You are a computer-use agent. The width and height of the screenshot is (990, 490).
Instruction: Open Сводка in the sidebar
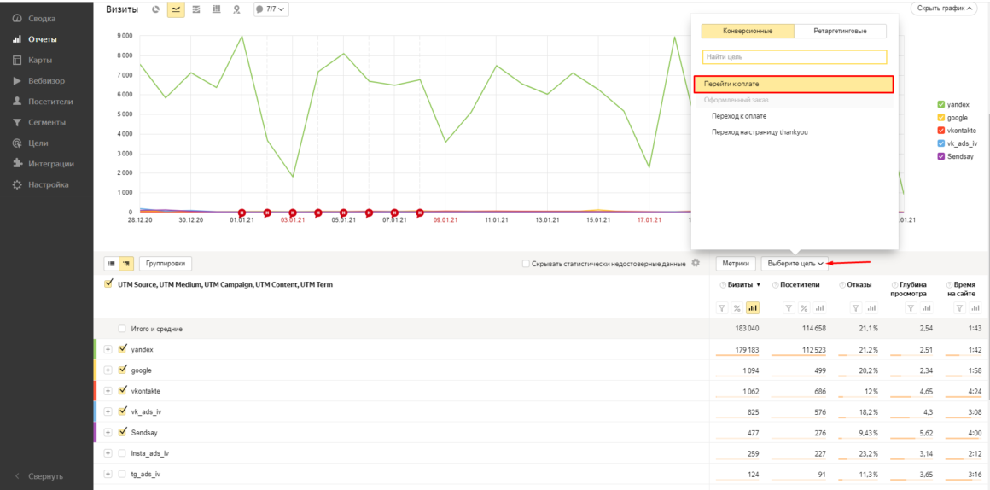pos(40,19)
